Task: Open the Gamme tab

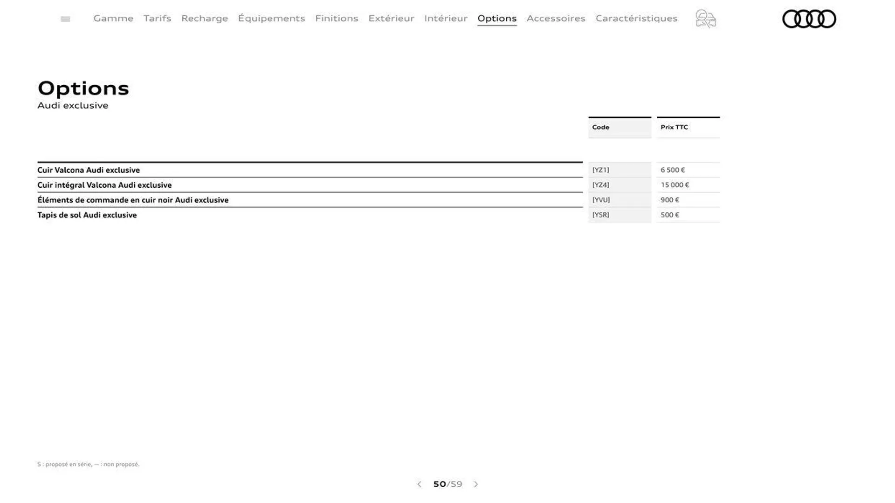Action: (x=113, y=18)
